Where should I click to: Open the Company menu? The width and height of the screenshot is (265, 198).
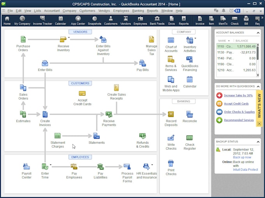[x=69, y=11]
